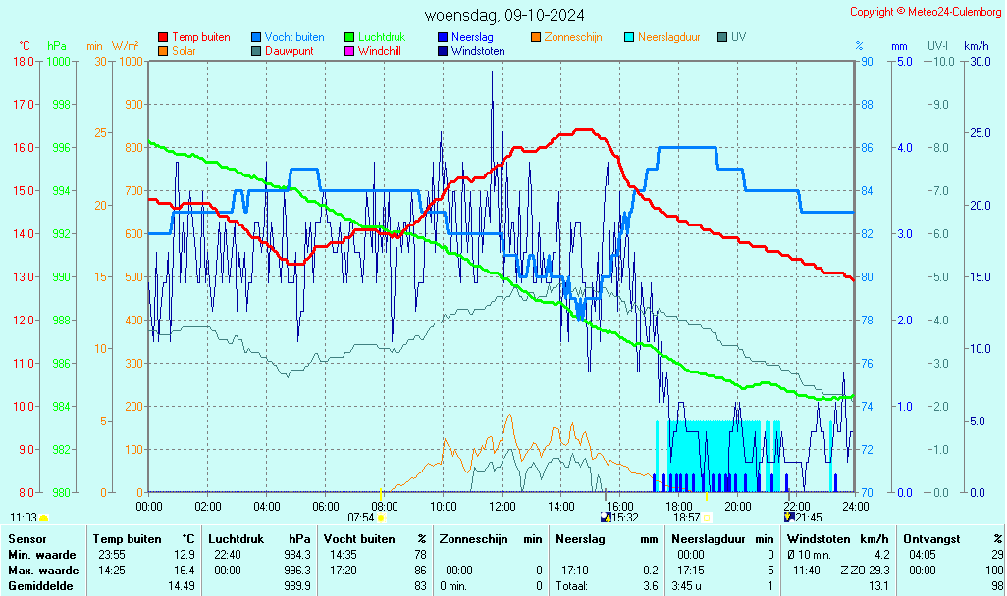This screenshot has height=596, width=1007.
Task: Click the Solar legend label
Action: (x=184, y=51)
